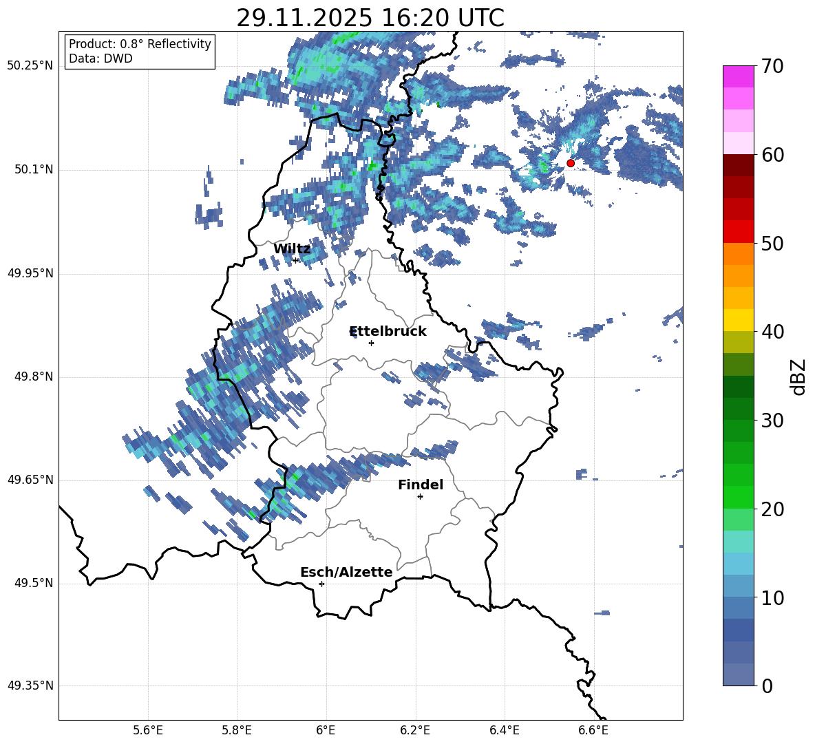Viewport: 815px width, 744px height.
Task: Click the colorbar tick value 20
Action: [x=772, y=509]
